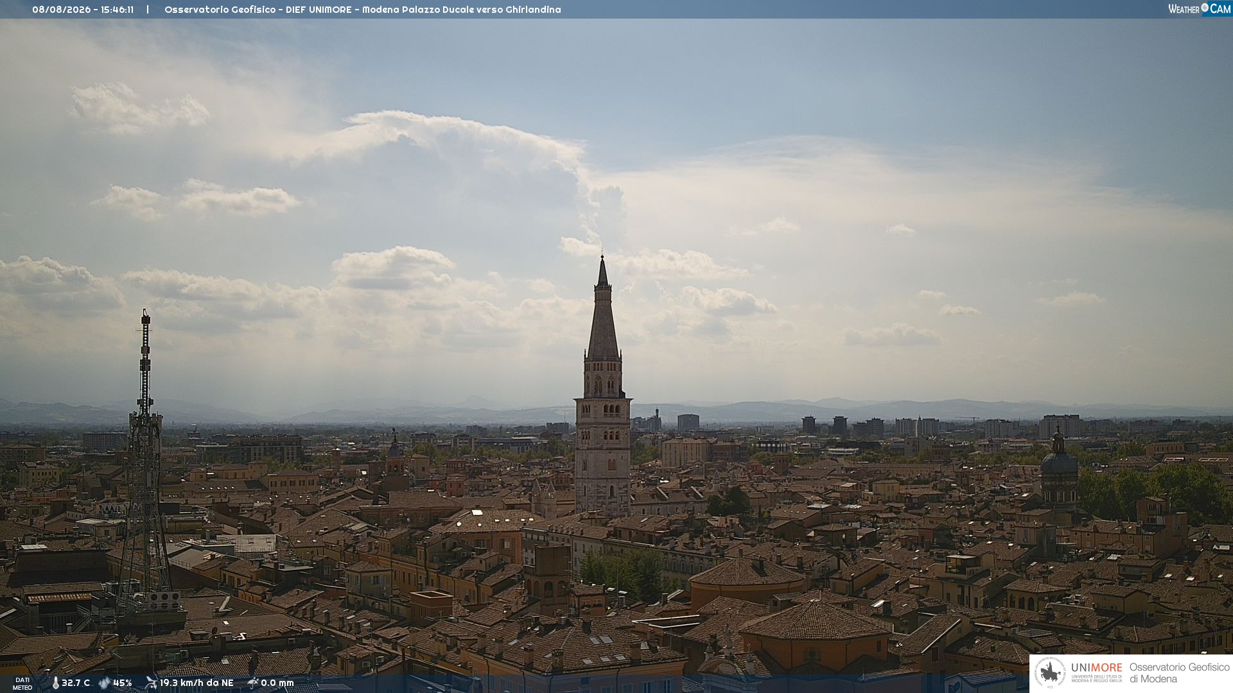Click the Osservatorio Geofisico di Modena text
The image size is (1233, 693).
pyautogui.click(x=1179, y=673)
